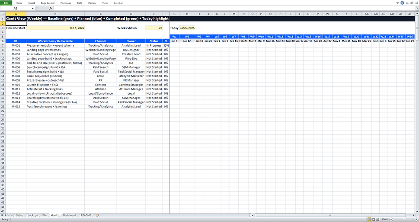Select 'Post-launch report + learnings' cell
This screenshot has height=222, width=419.
pyautogui.click(x=55, y=106)
